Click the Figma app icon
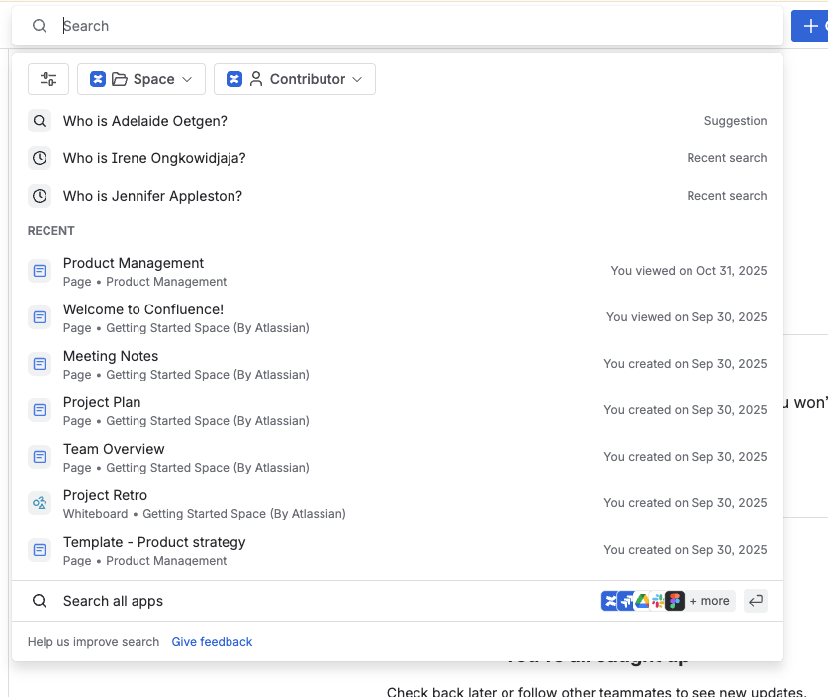 click(675, 601)
